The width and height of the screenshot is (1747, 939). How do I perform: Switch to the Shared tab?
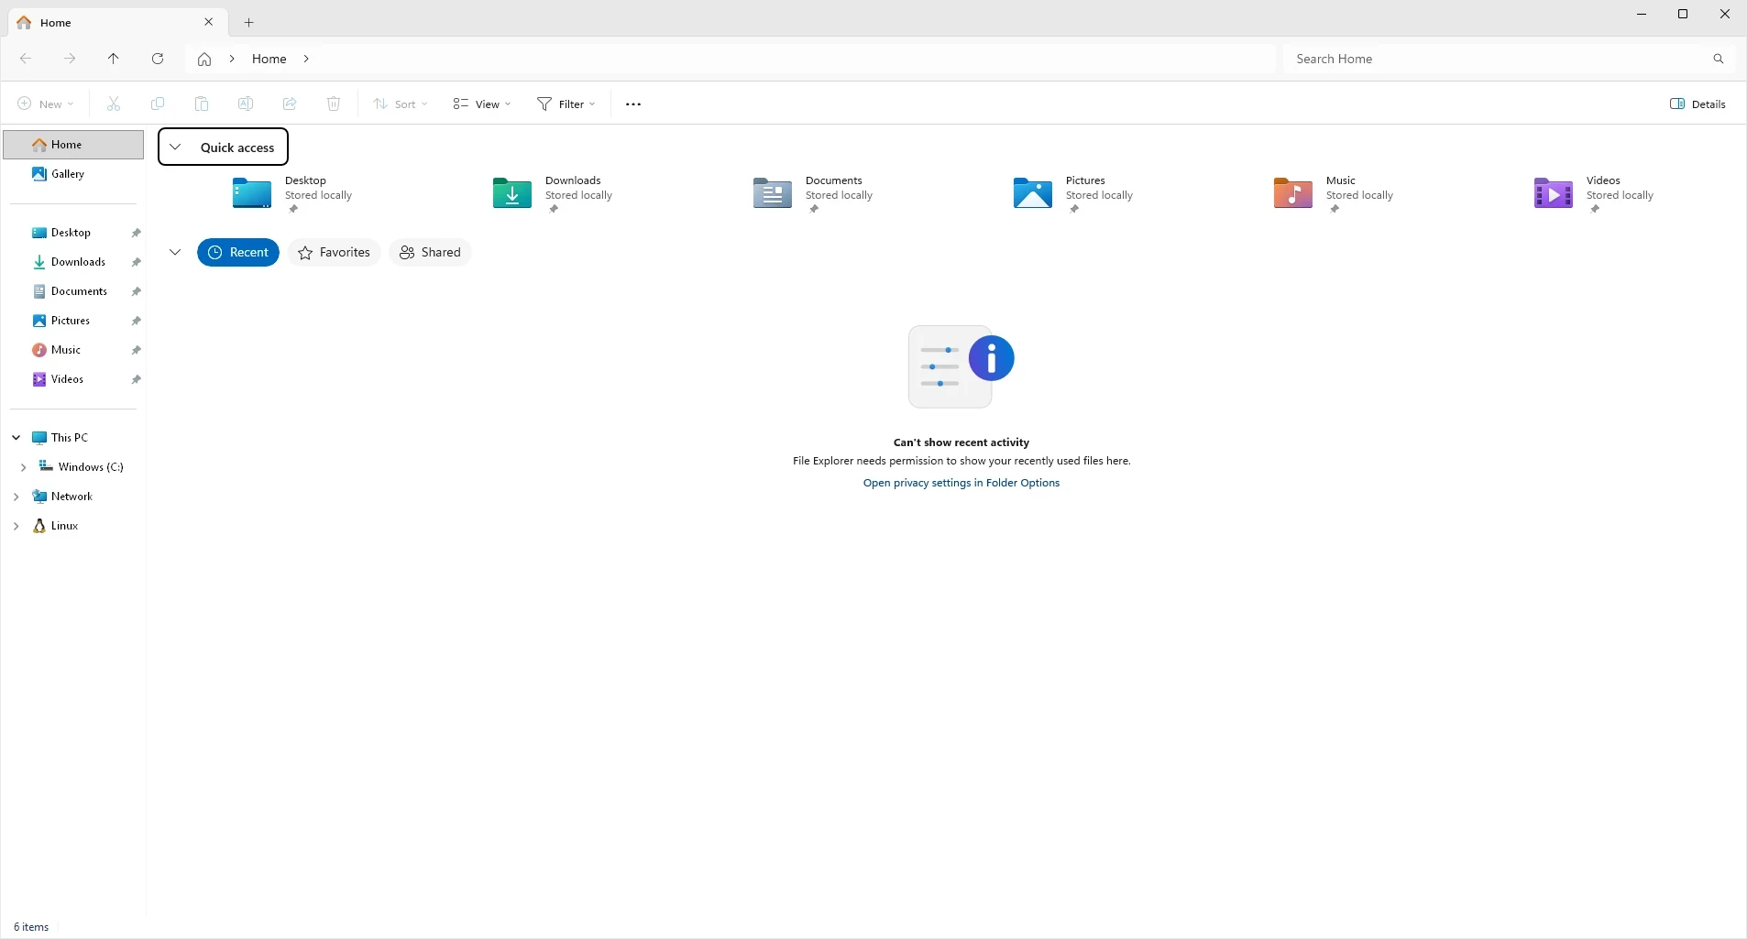coord(430,253)
